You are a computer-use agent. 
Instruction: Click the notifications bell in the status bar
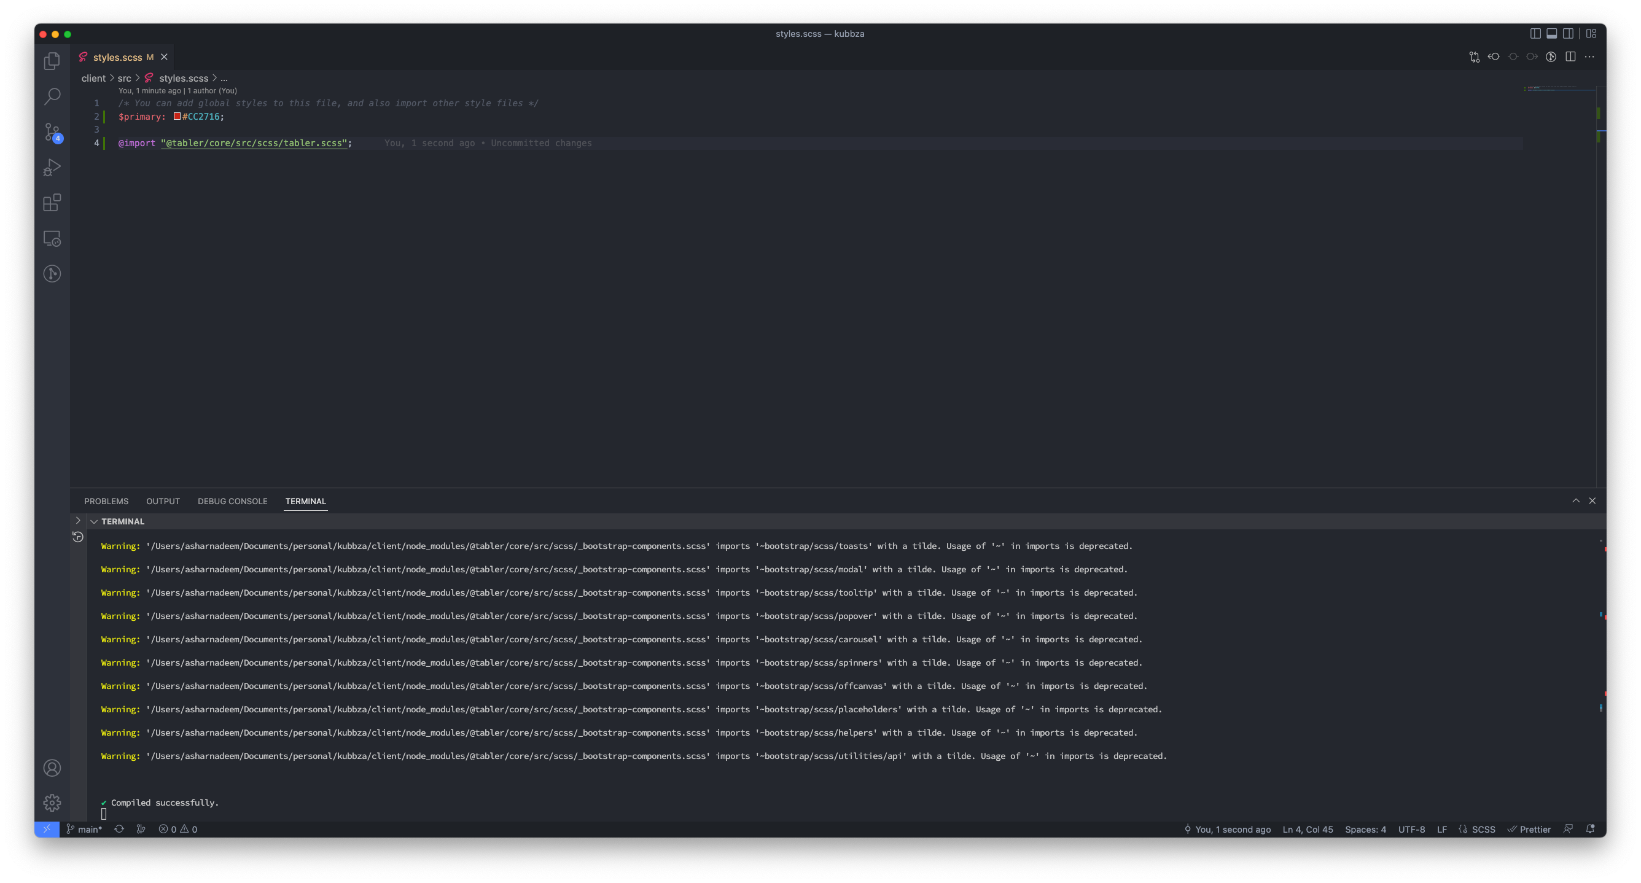(x=1591, y=829)
